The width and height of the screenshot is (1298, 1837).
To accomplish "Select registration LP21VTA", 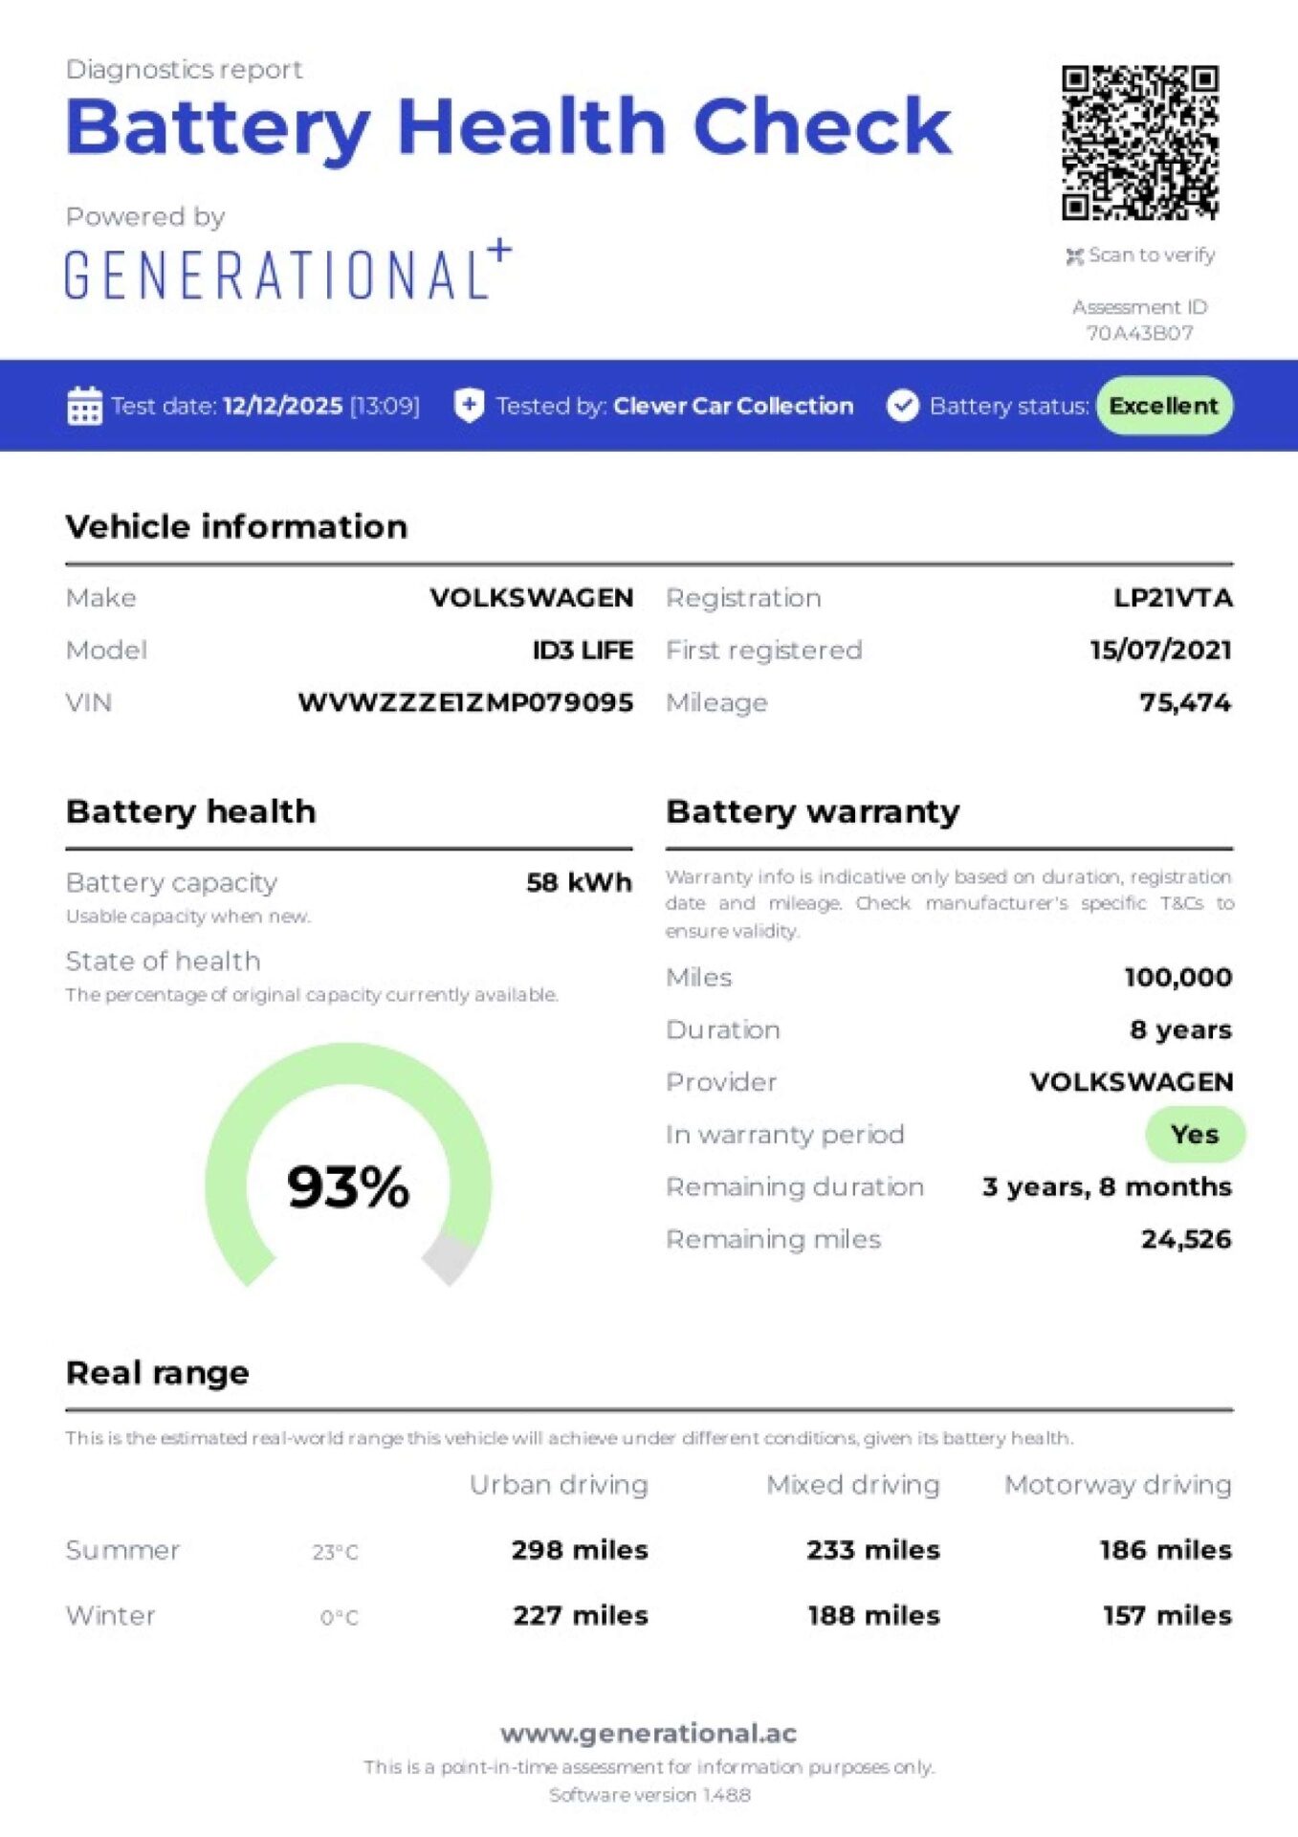I will [x=1173, y=598].
